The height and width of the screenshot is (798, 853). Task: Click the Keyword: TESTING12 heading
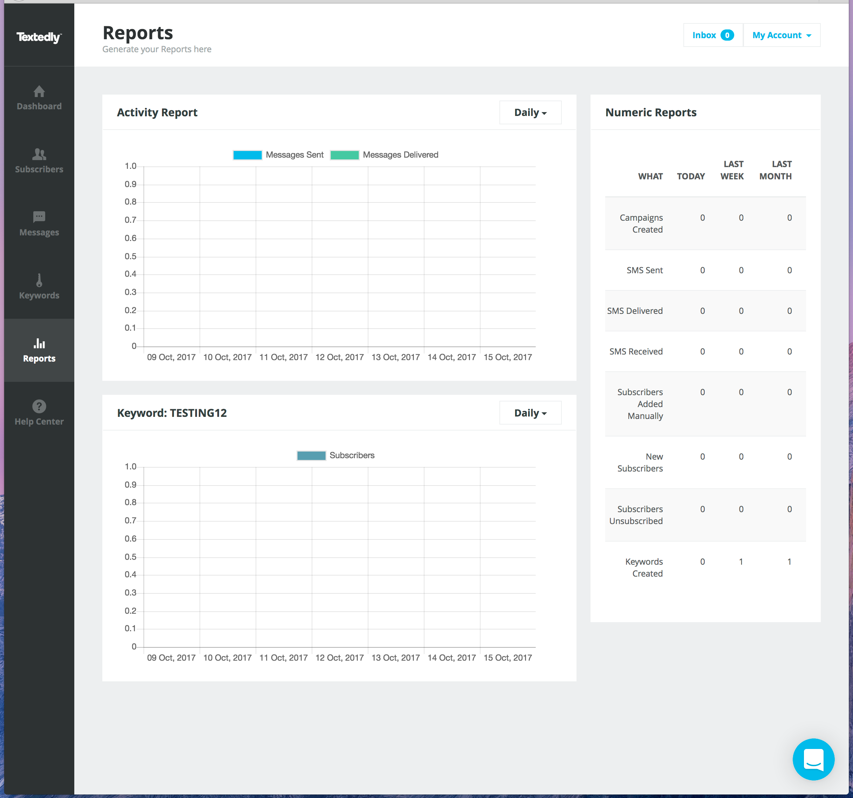172,413
